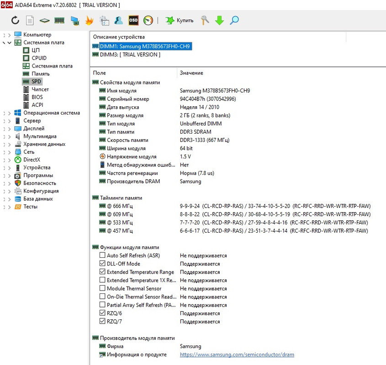Image resolution: width=386 pixels, height=365 pixels.
Task: Click the DirectX Xbox icon
Action: (18, 160)
